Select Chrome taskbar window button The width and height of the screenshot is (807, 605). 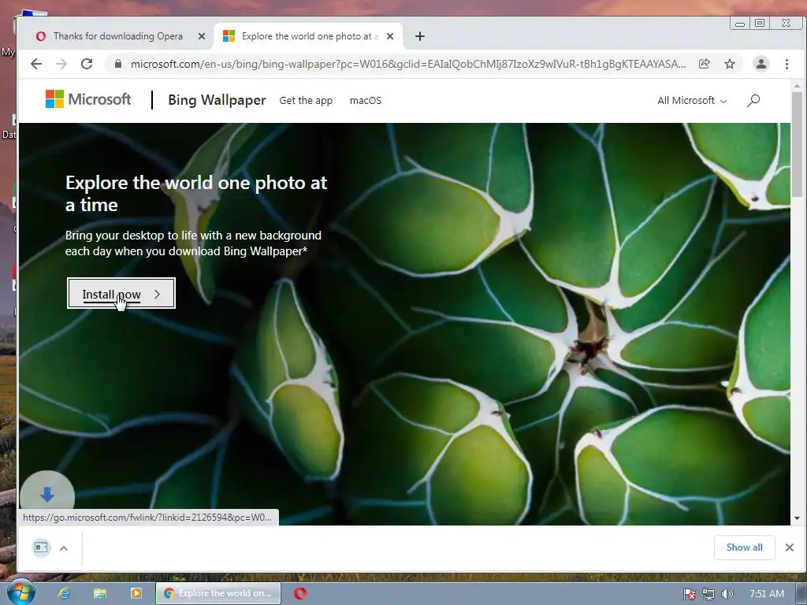218,593
